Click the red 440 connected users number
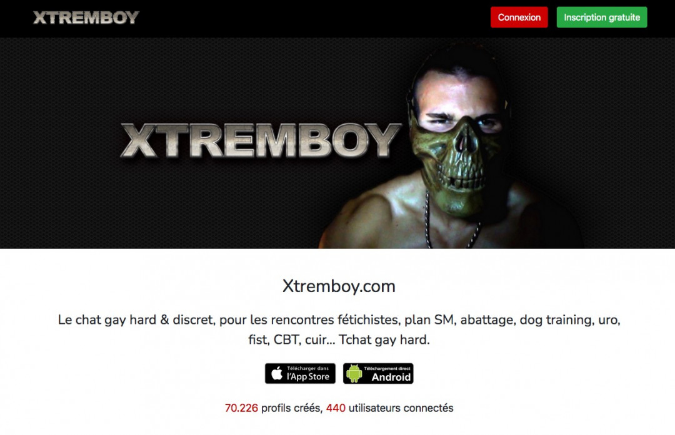Viewport: 675px width, 435px height. pos(336,408)
